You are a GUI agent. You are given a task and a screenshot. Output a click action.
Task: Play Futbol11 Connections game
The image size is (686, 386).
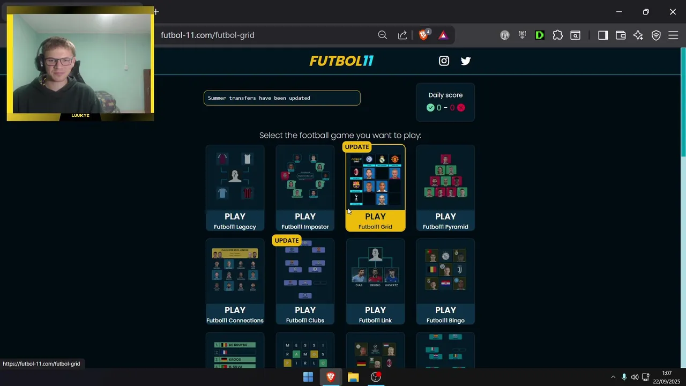(235, 282)
